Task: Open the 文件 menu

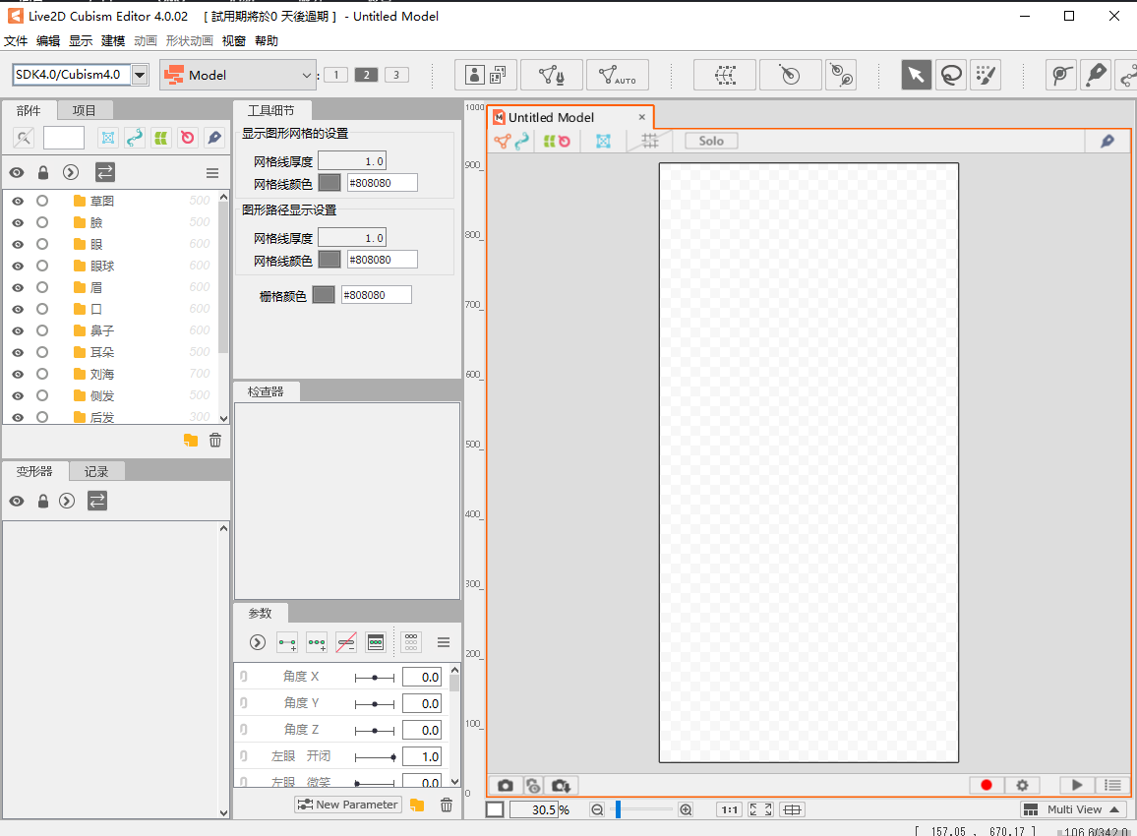Action: [16, 40]
